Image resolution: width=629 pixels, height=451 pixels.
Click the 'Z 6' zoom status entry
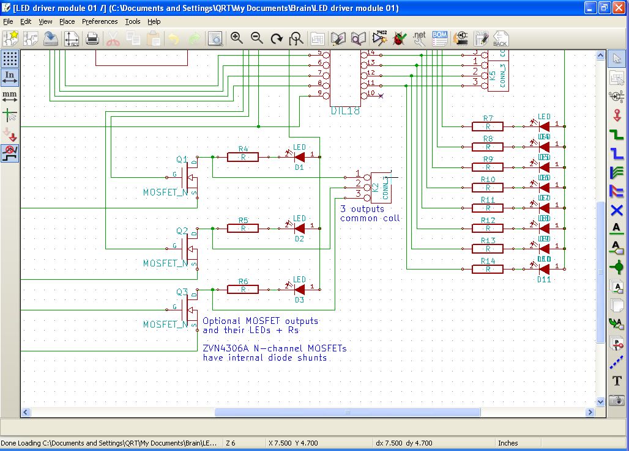[x=231, y=443]
